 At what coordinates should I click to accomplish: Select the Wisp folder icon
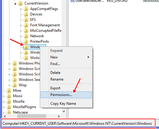[14, 85]
